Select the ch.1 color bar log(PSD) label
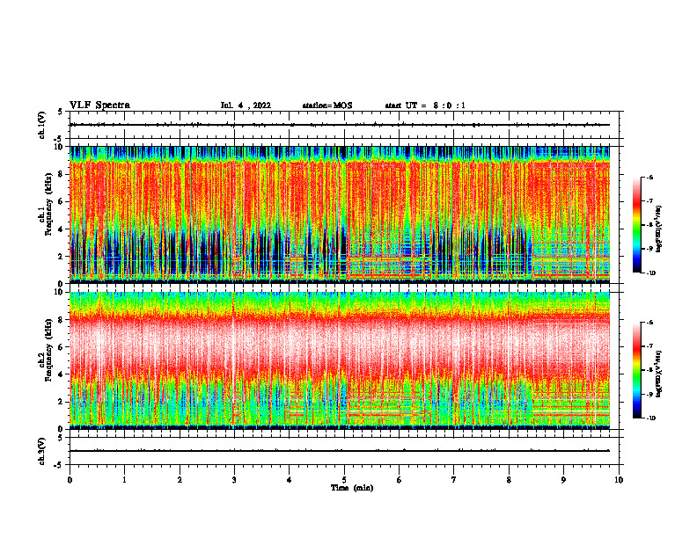 point(659,229)
